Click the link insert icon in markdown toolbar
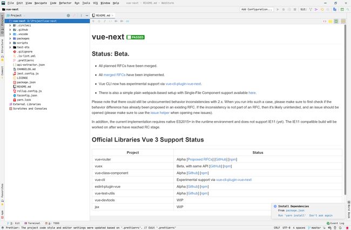Viewport: 351px width, 230px height. point(127,21)
